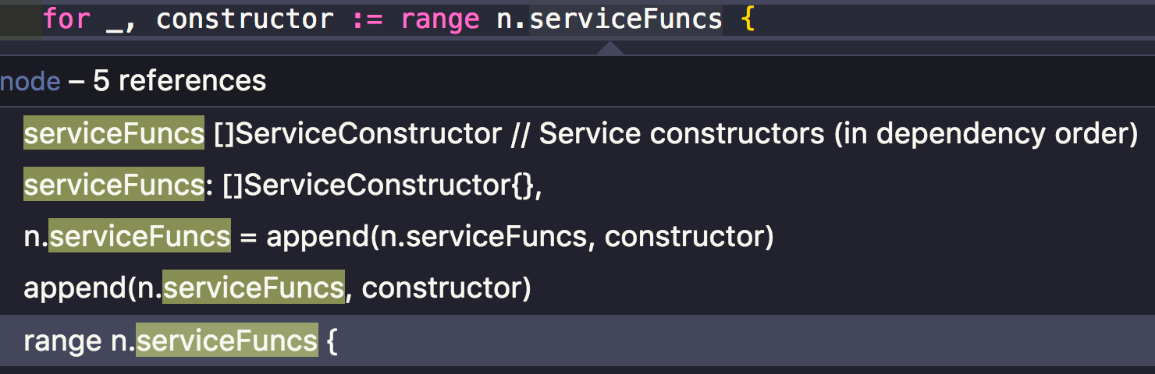
Task: Click the "5 references" count label
Action: (179, 80)
